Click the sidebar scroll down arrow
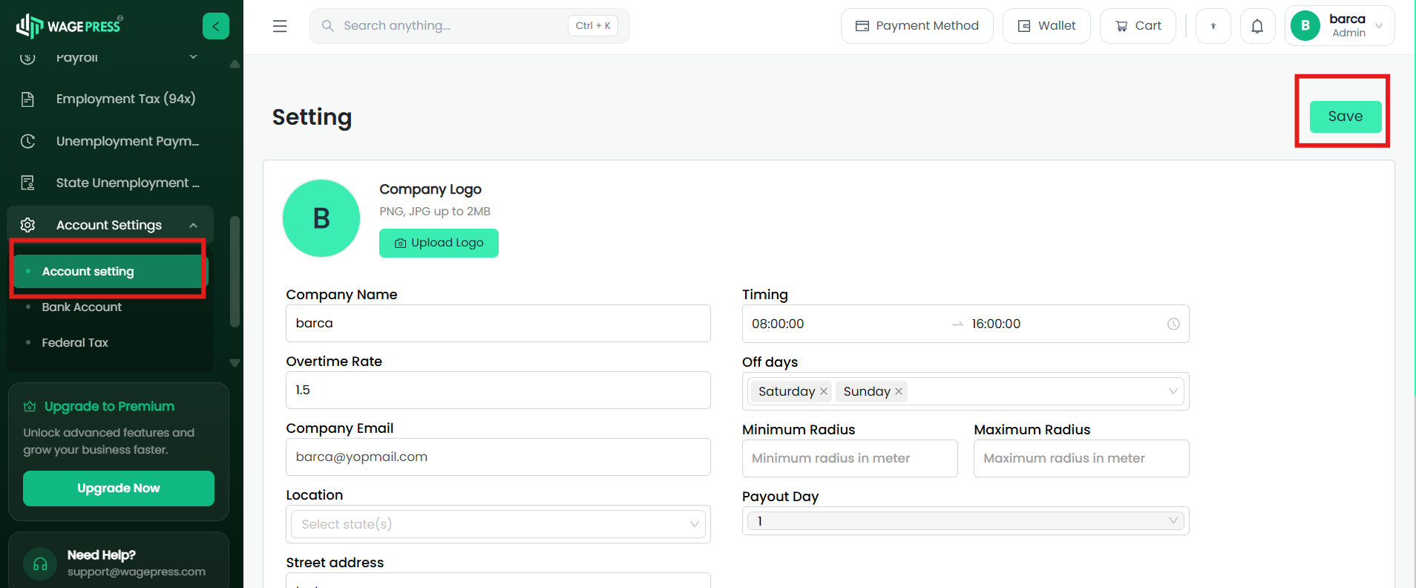The height and width of the screenshot is (588, 1416). (235, 363)
